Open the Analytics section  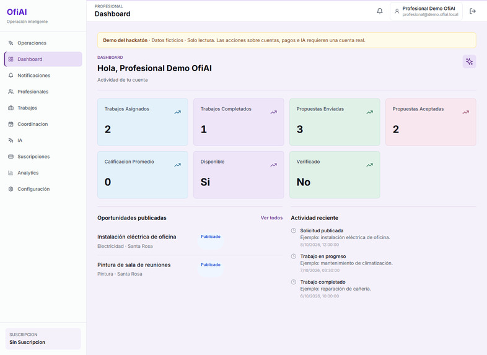43,173
